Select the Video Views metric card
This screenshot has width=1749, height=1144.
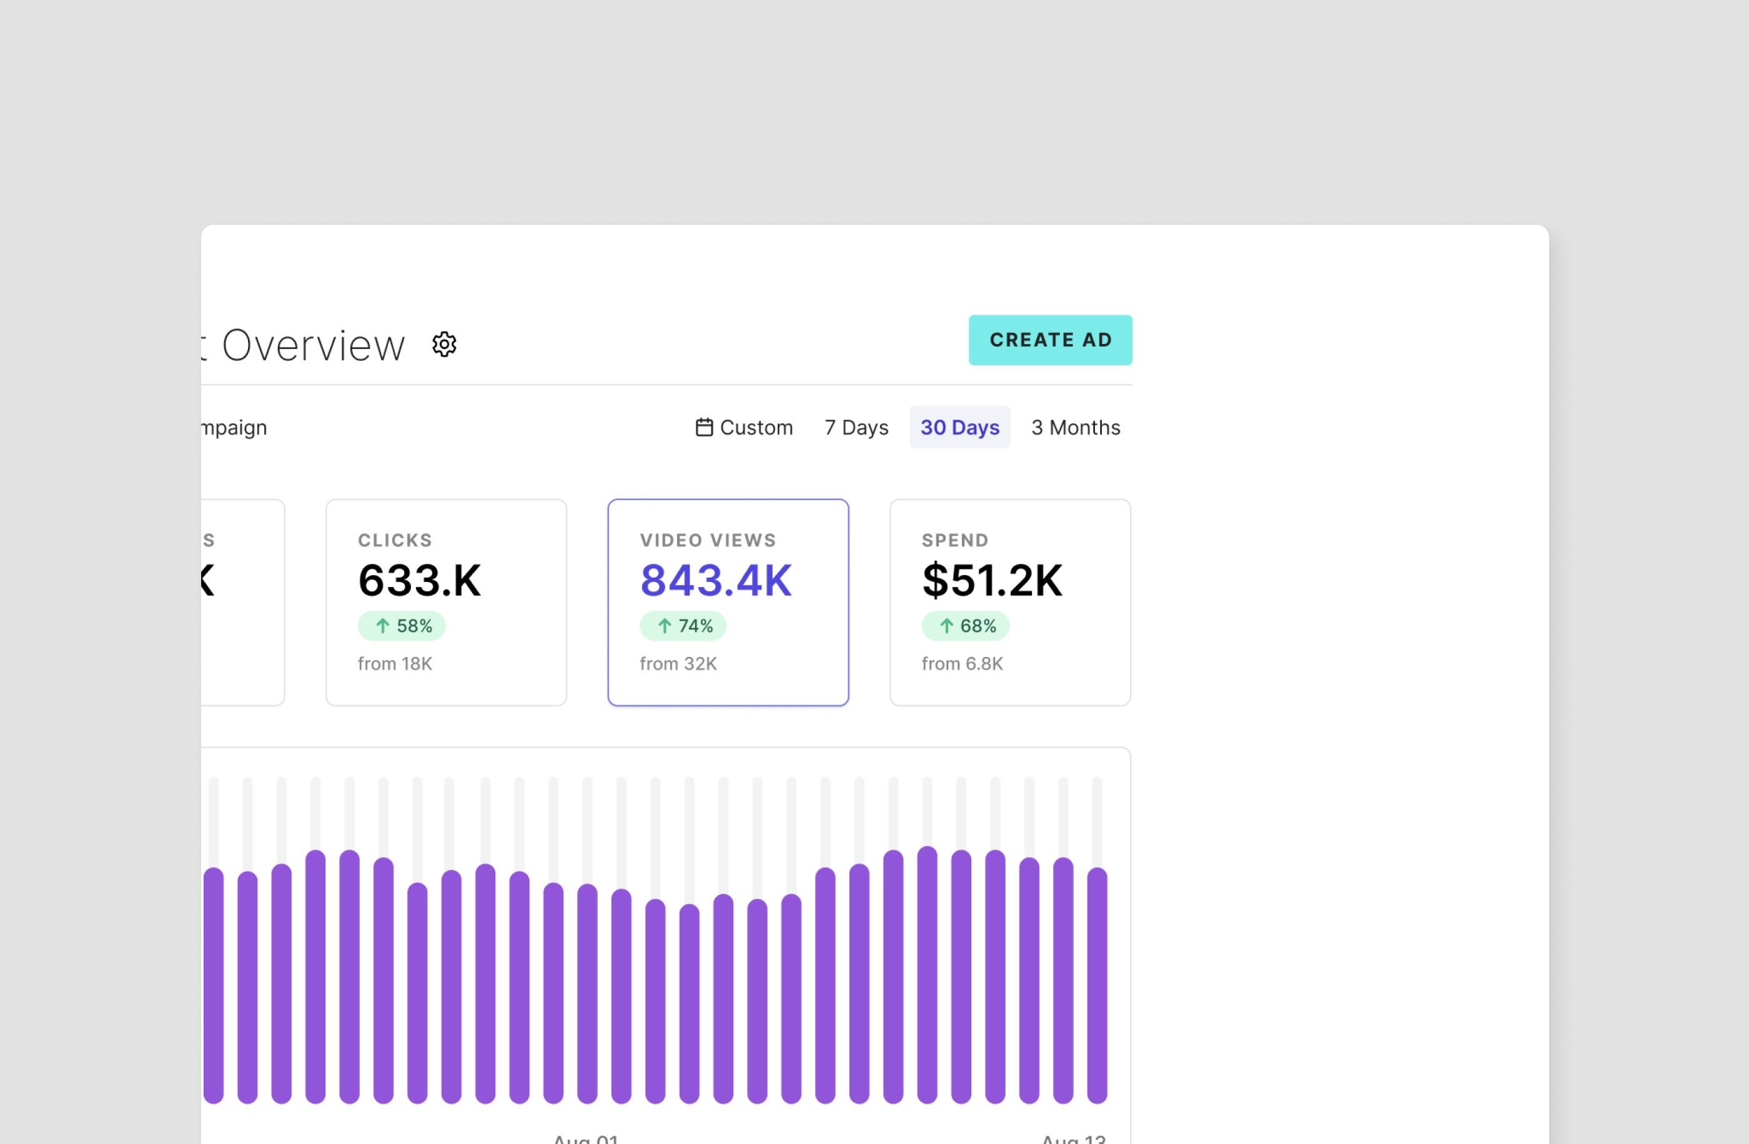pyautogui.click(x=728, y=602)
